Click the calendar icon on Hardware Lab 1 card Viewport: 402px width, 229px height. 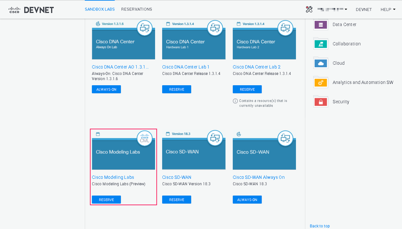pos(168,24)
